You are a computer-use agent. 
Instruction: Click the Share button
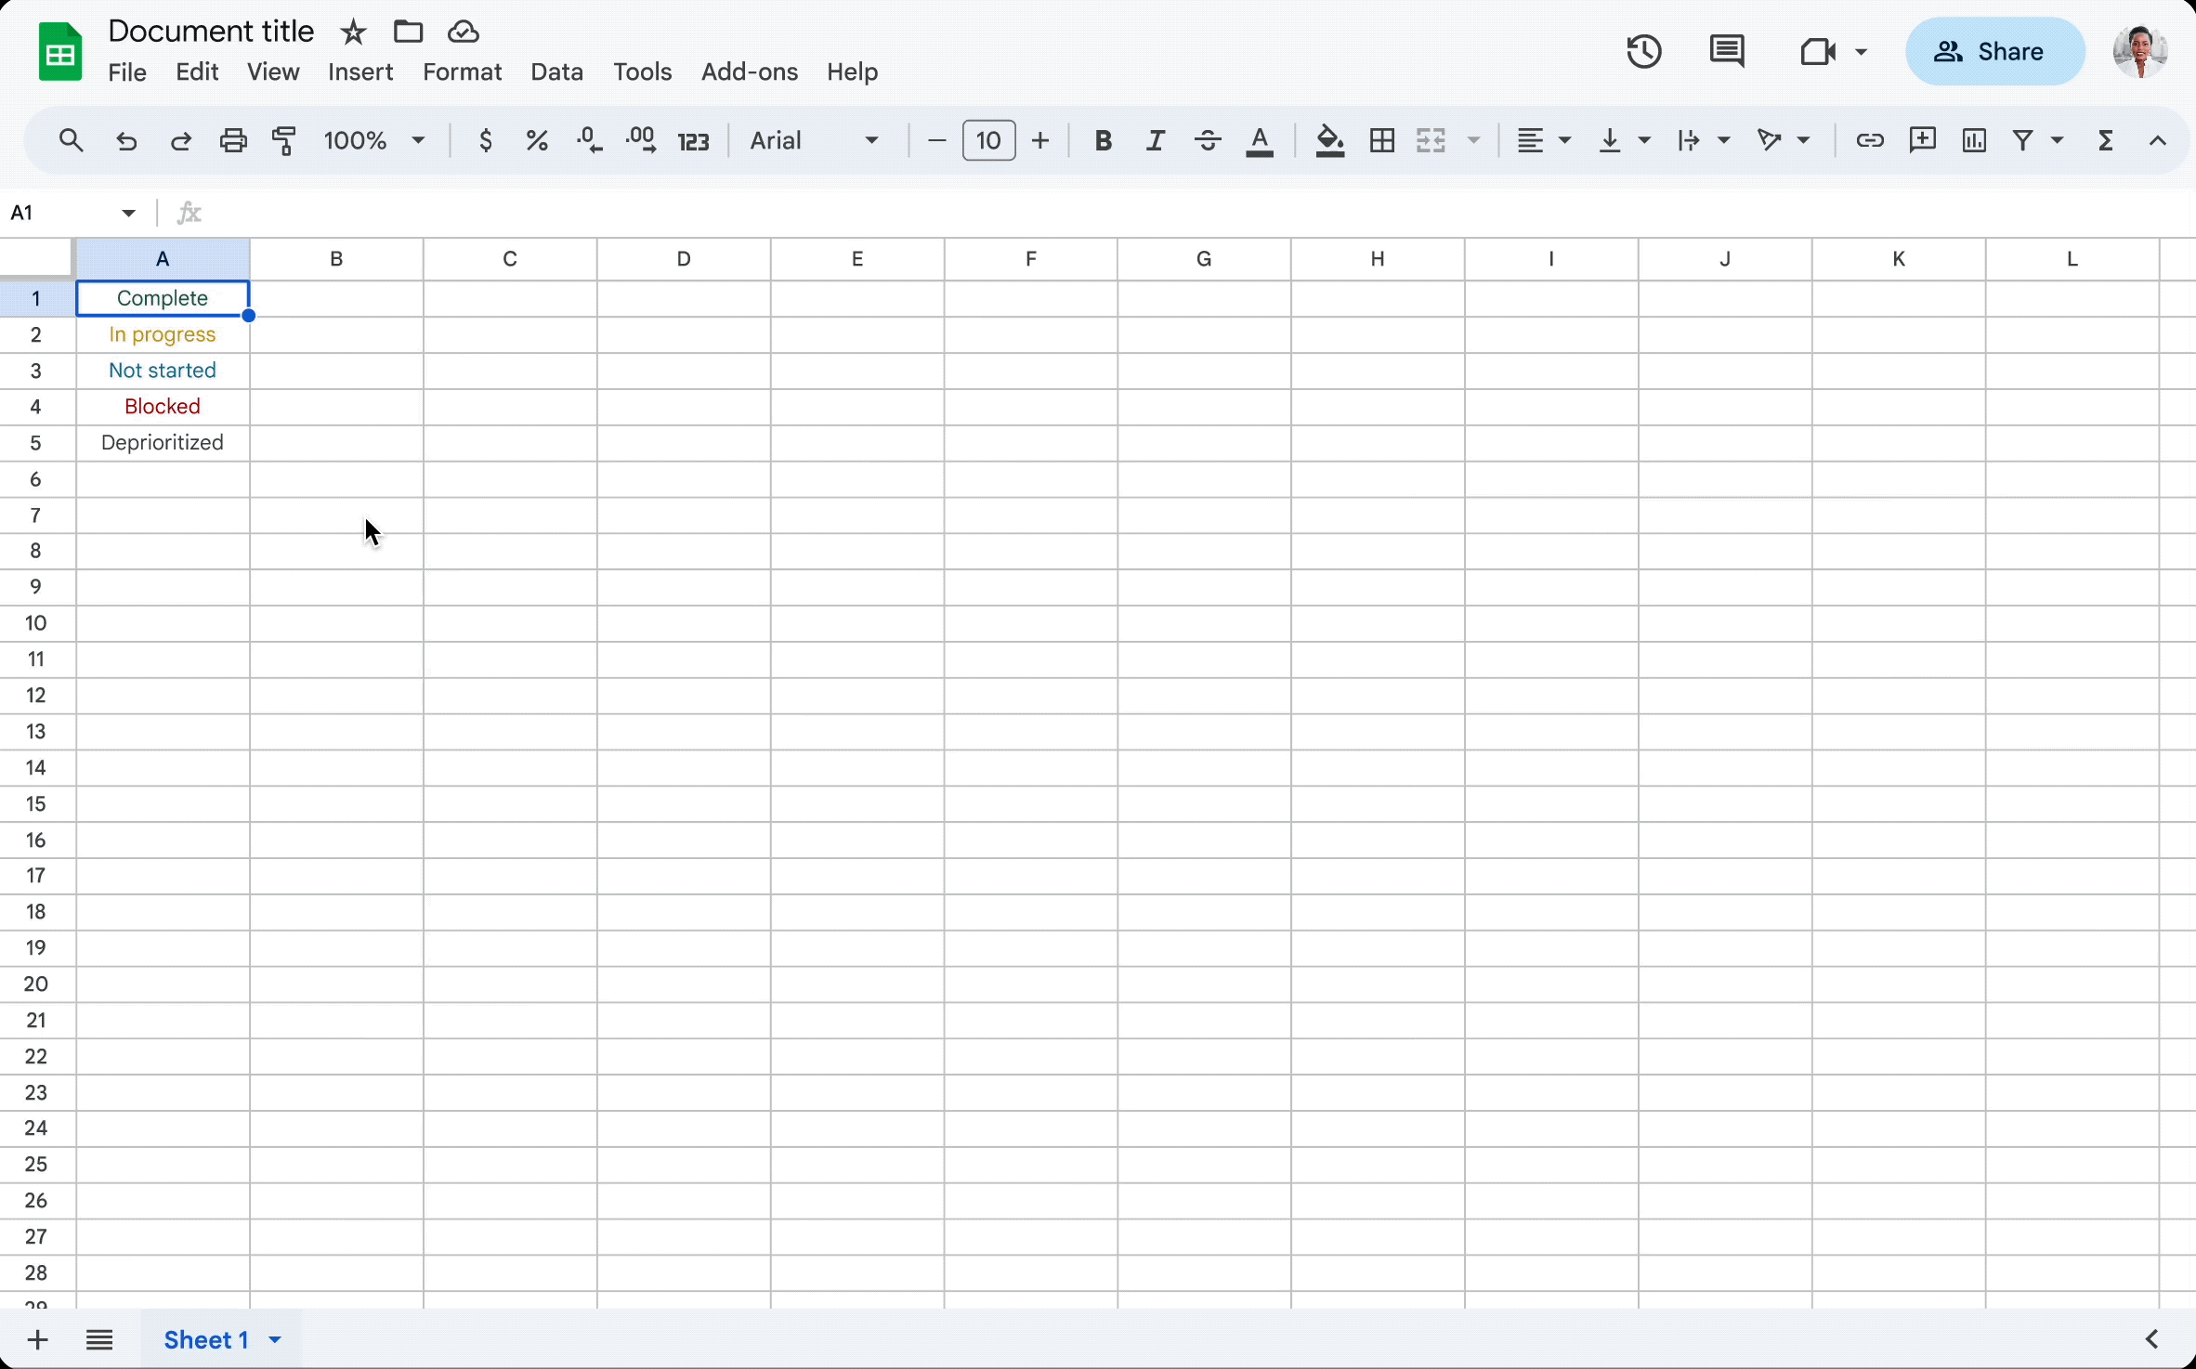tap(1994, 50)
